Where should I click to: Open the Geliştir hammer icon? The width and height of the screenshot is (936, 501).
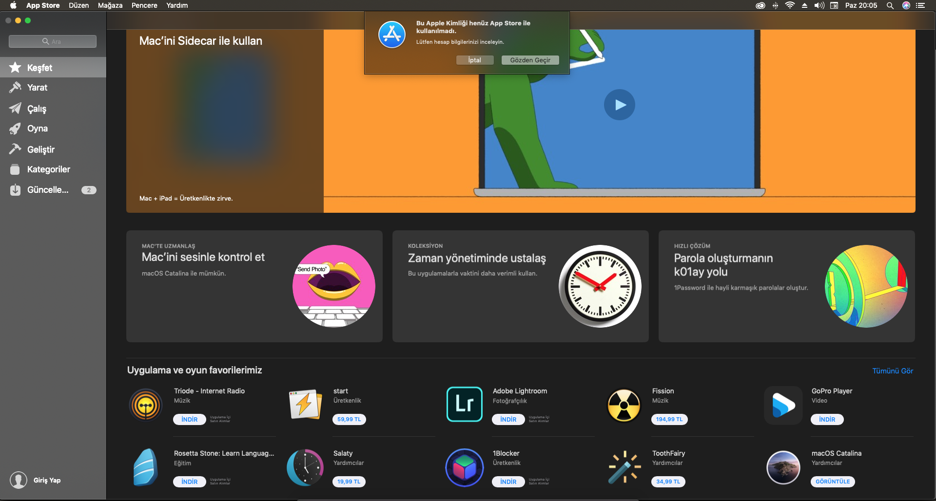click(15, 149)
